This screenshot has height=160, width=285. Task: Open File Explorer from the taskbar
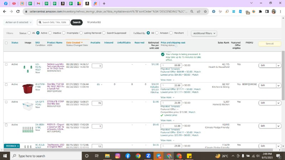point(107,156)
